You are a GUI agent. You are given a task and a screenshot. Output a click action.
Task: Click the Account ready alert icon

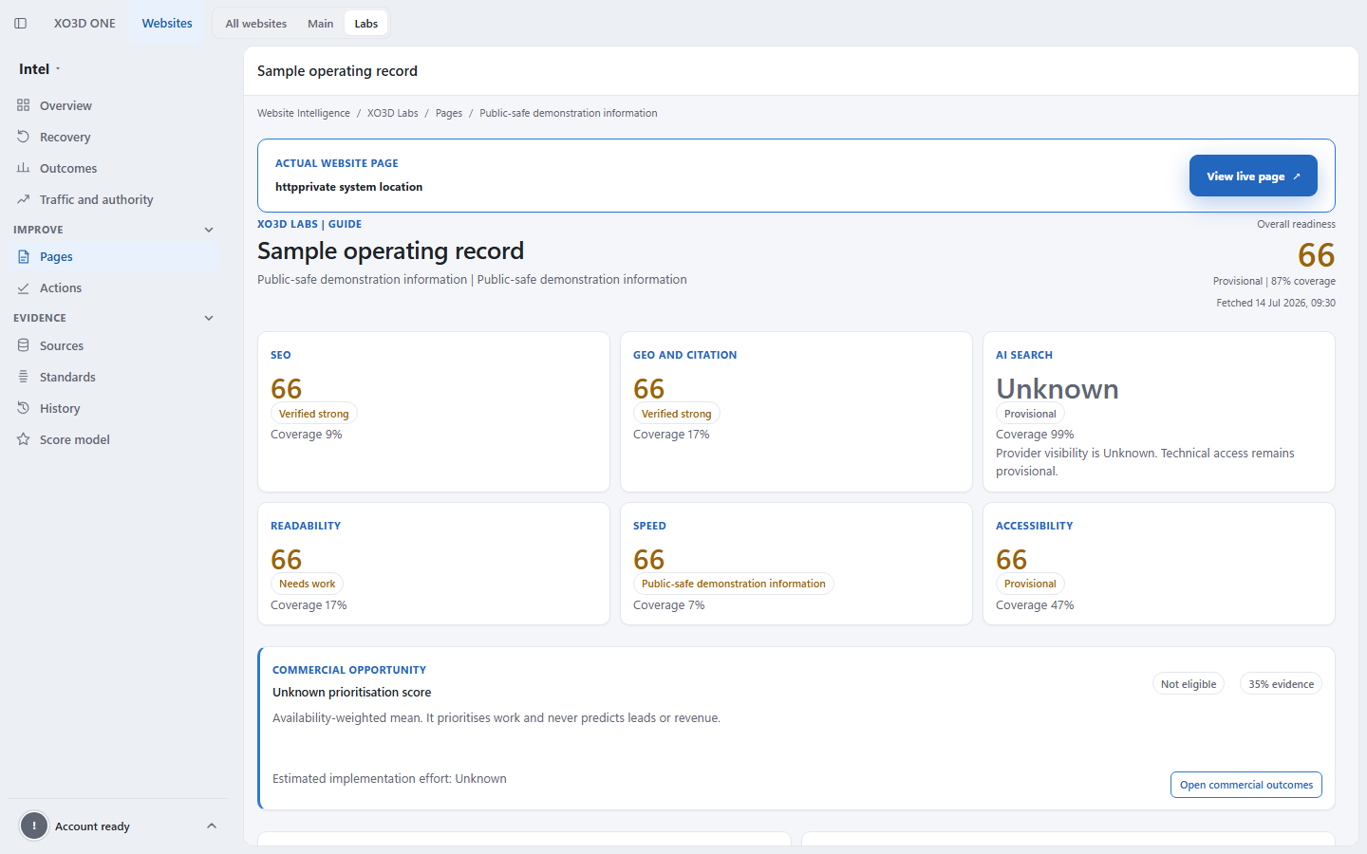34,826
